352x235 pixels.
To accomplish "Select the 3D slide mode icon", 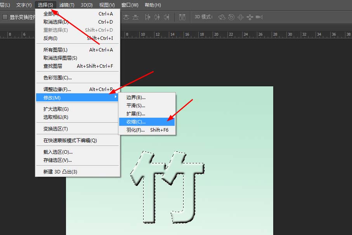I will 250,17.
